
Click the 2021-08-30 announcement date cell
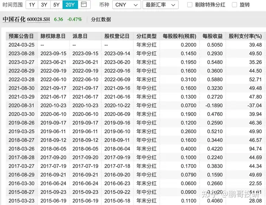(x=21, y=88)
